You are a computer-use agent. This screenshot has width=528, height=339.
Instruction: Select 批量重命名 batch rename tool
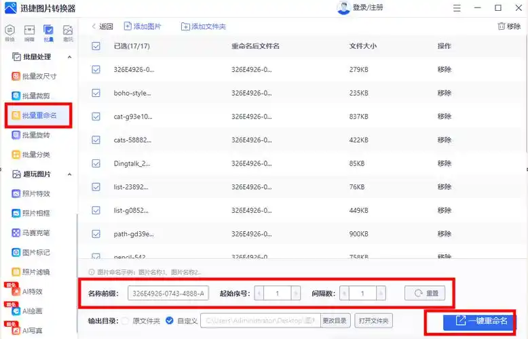coord(35,115)
